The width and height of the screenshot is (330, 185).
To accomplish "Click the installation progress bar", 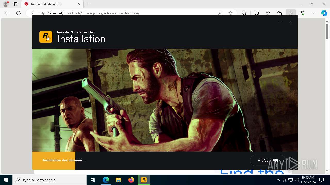I will coord(165,160).
